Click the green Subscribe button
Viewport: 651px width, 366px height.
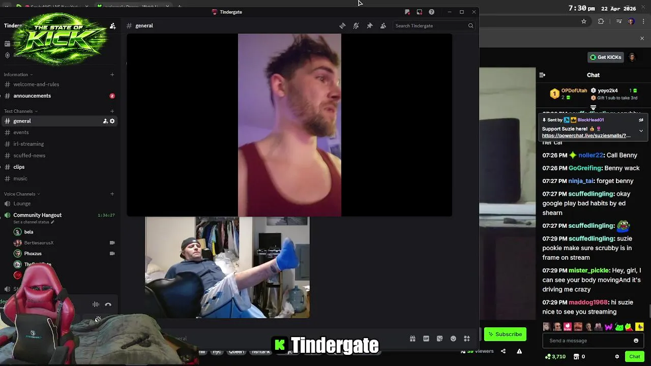505,334
